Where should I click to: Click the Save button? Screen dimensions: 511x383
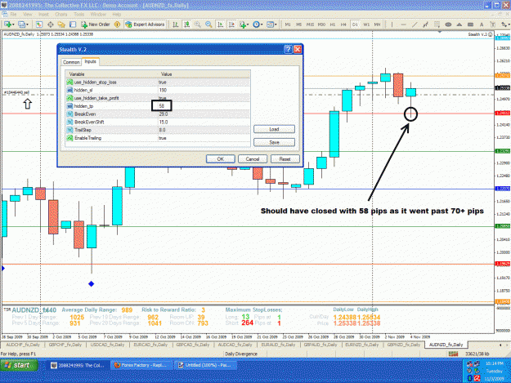[x=274, y=142]
